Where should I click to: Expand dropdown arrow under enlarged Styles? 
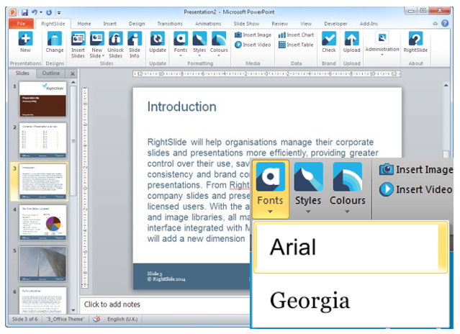(x=308, y=212)
